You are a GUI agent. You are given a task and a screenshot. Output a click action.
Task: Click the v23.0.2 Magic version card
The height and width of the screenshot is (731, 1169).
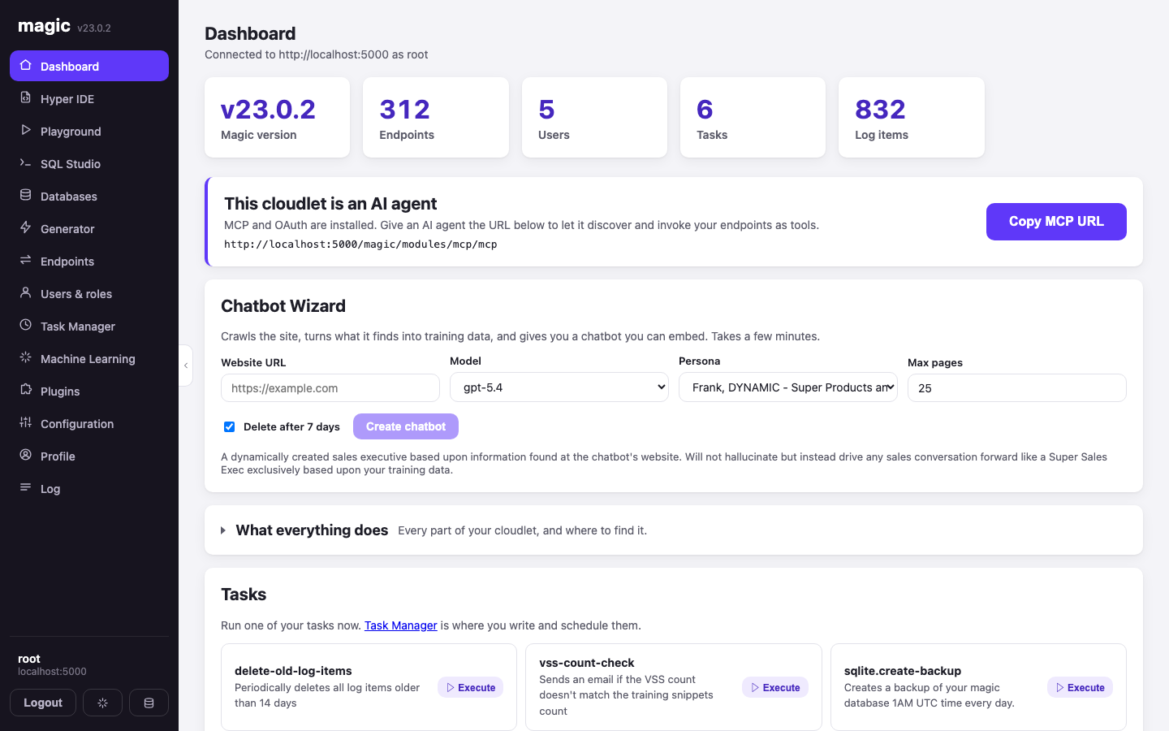pos(277,117)
